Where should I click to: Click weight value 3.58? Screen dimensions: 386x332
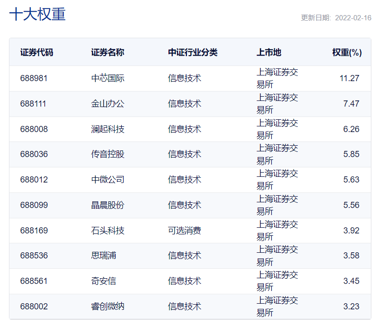tap(351, 256)
